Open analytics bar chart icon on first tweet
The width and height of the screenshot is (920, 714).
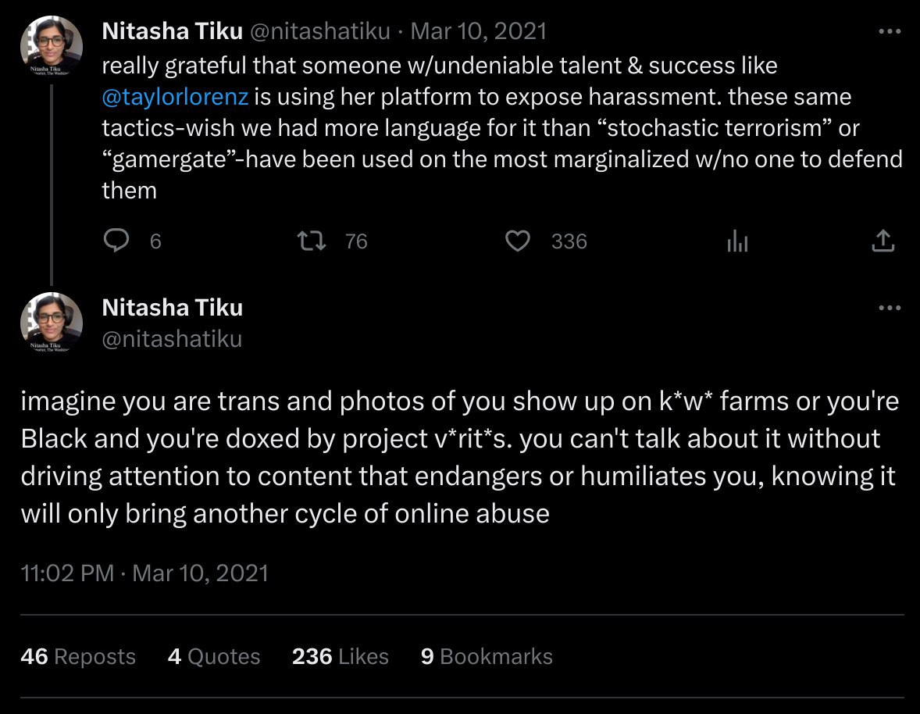pos(737,241)
